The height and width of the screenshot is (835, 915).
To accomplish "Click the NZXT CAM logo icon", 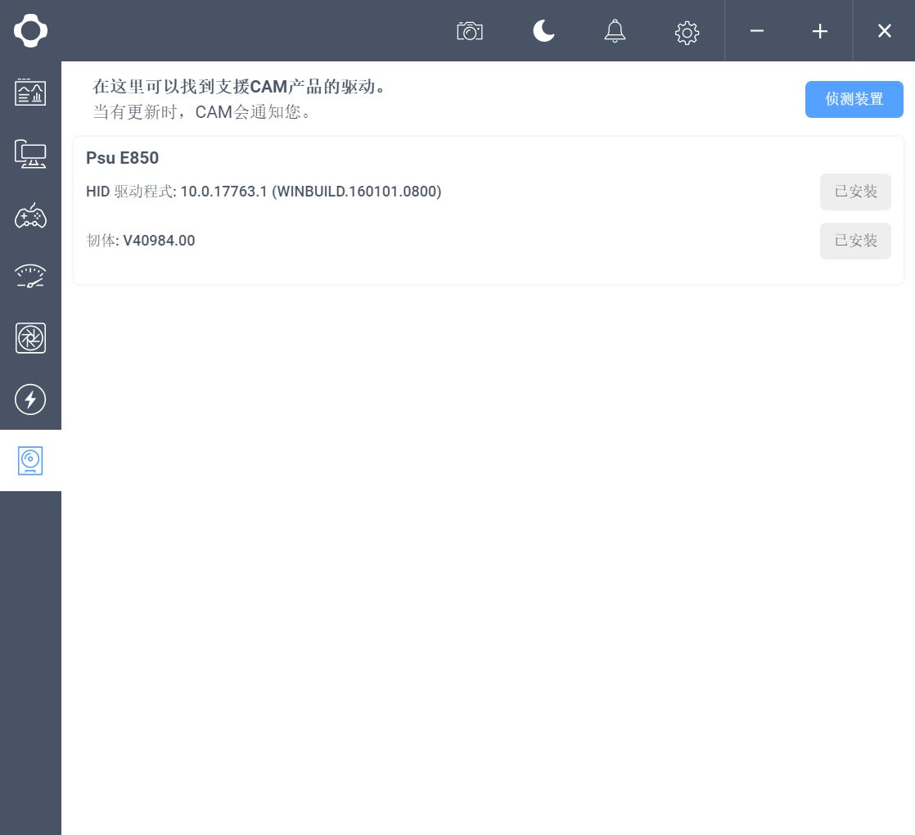I will click(30, 30).
